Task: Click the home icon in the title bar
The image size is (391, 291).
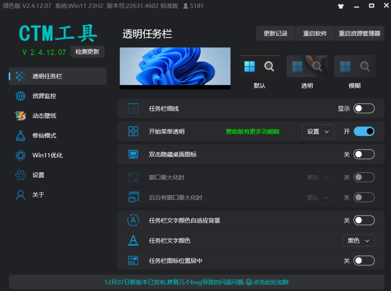Action: pyautogui.click(x=341, y=6)
